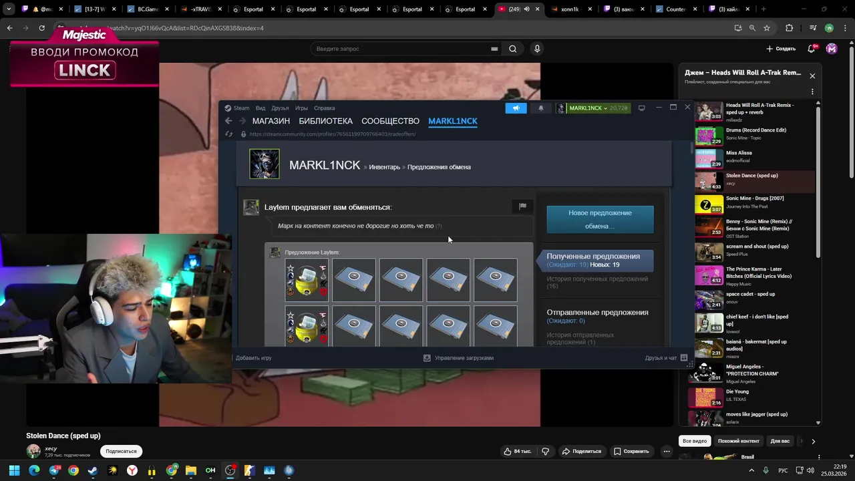Switch to the СООБЩЕСТВО tab in Steam
The width and height of the screenshot is (855, 481).
point(390,121)
